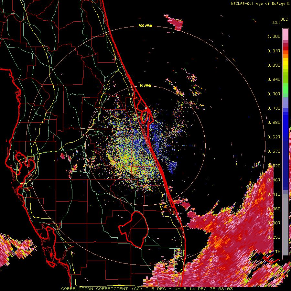Click the 50 NMI range ring label

[145, 85]
